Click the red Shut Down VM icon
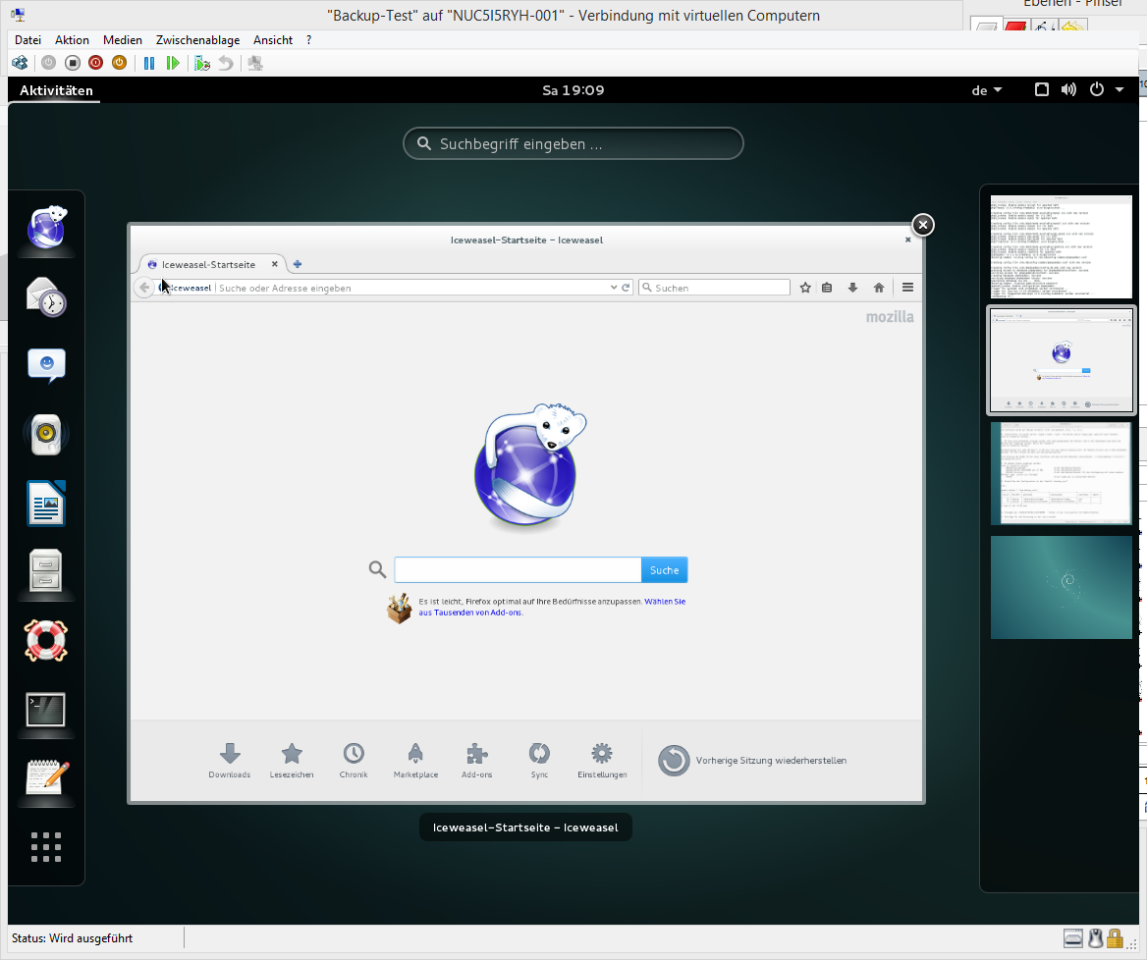1147x960 pixels. click(96, 64)
